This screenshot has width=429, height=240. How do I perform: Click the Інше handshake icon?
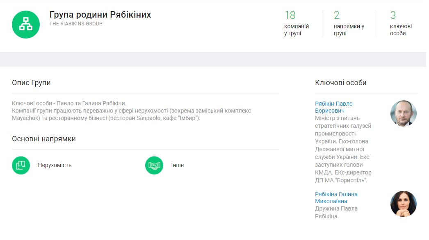click(154, 165)
